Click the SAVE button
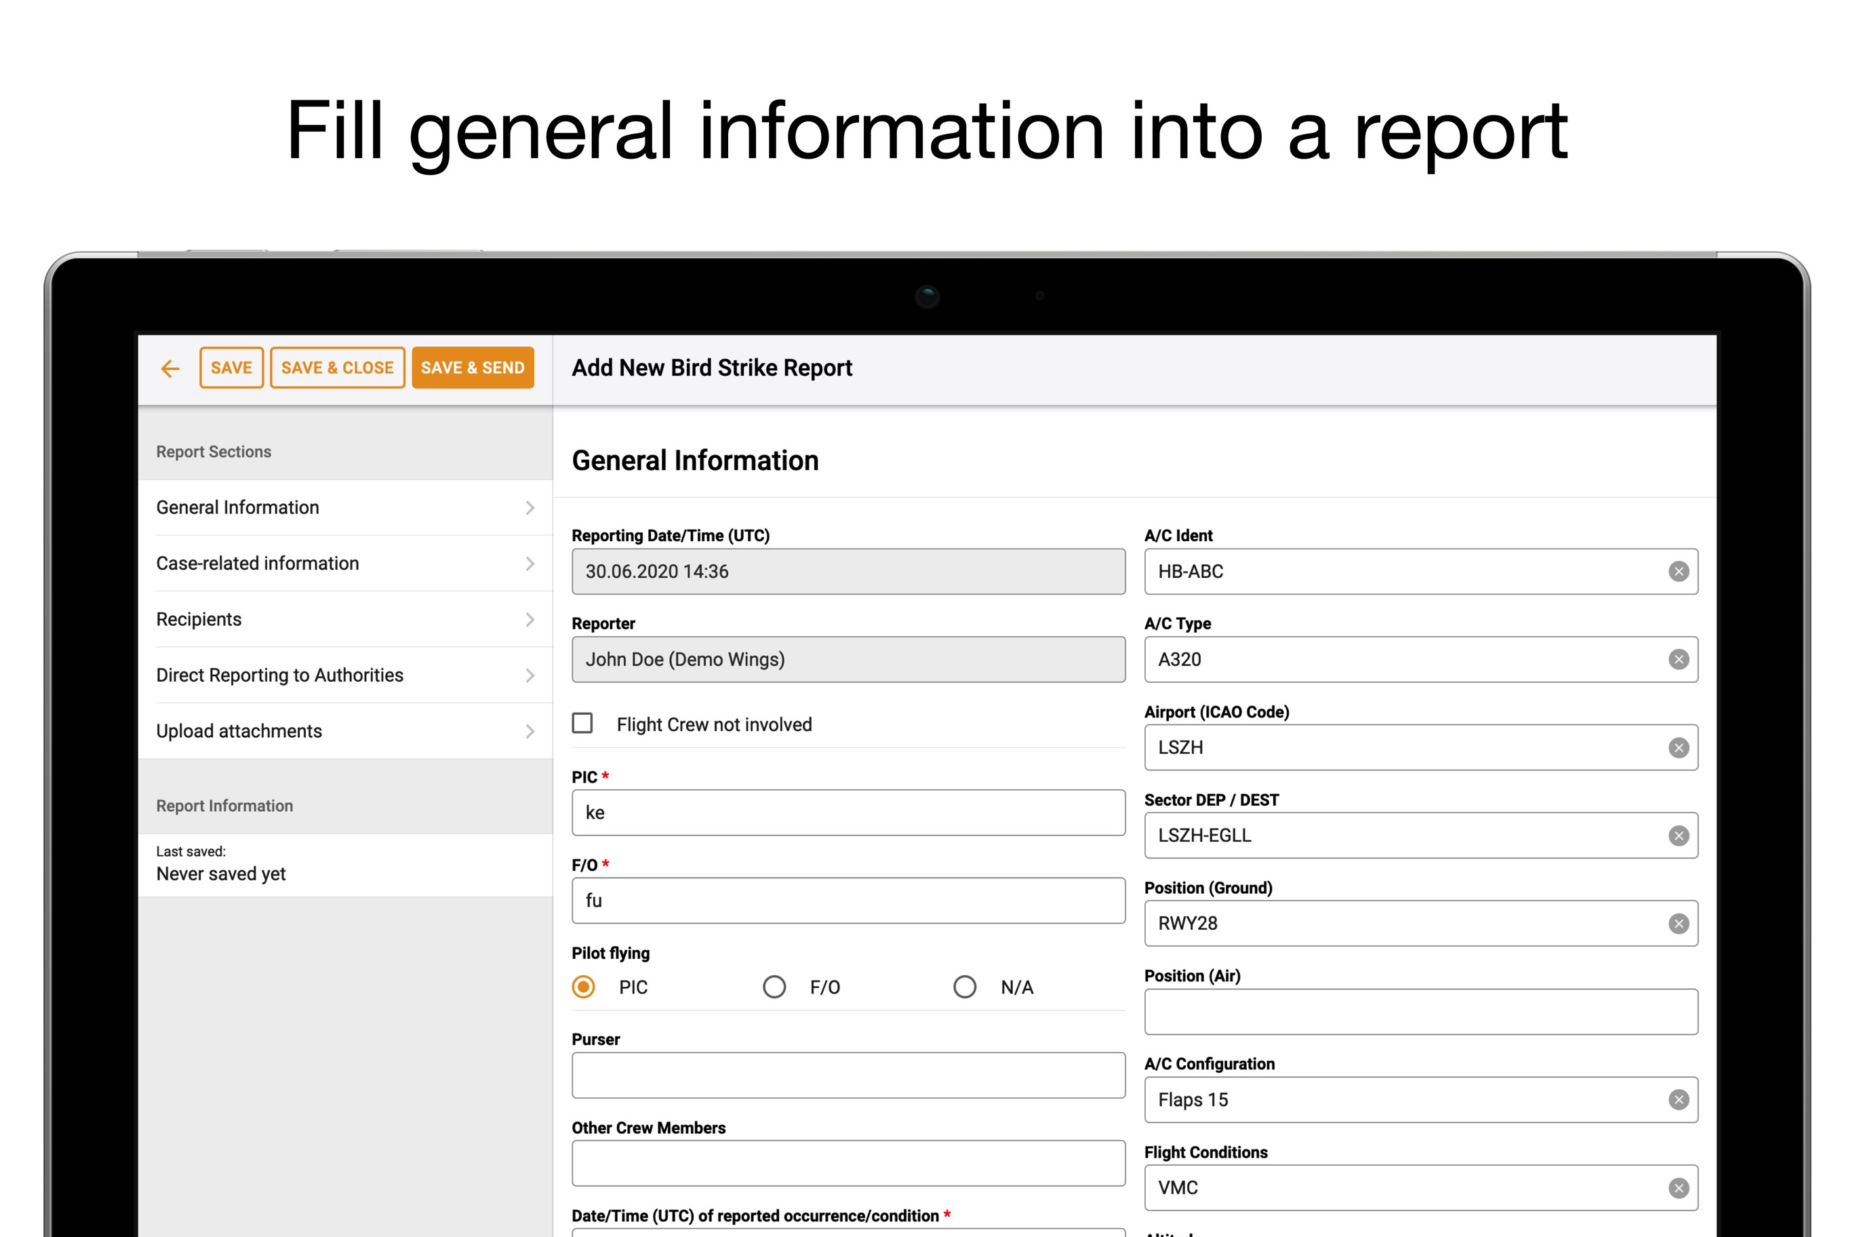 [x=231, y=368]
